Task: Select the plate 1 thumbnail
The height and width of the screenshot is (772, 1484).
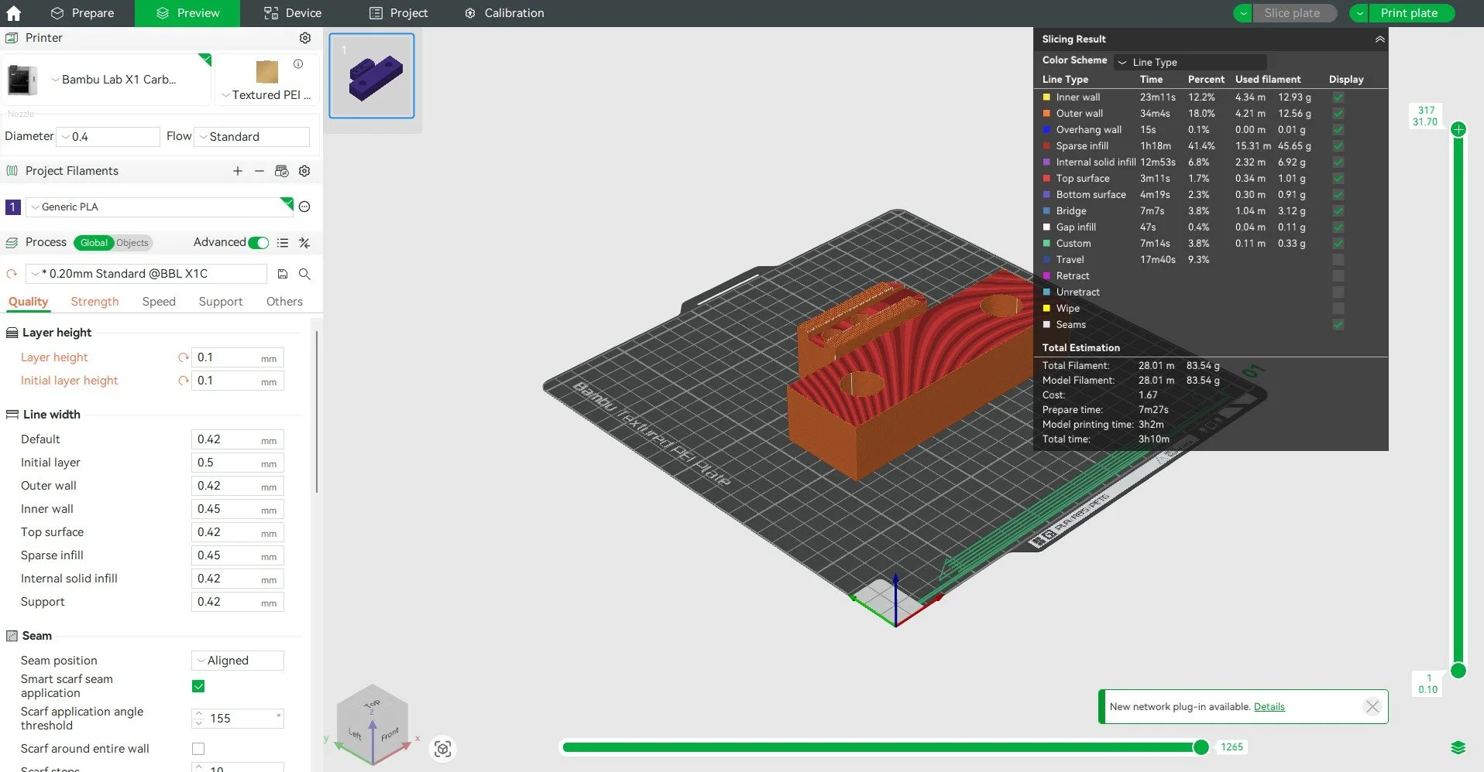Action: tap(371, 75)
